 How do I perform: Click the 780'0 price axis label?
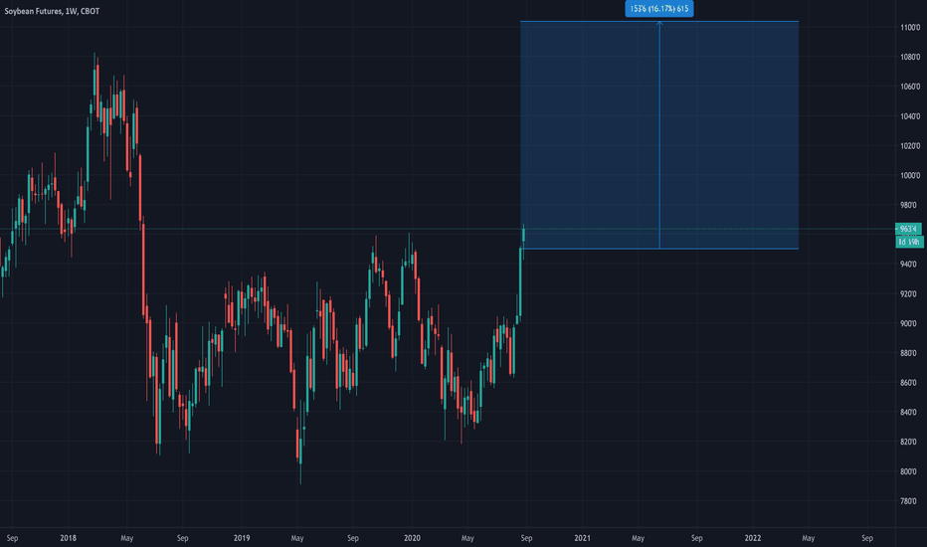pyautogui.click(x=909, y=501)
